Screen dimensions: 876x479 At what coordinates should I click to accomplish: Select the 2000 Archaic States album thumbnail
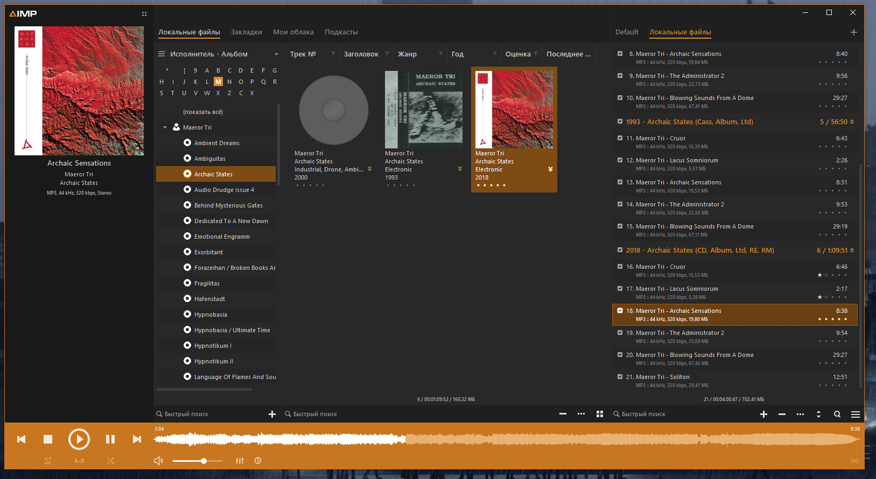[334, 110]
